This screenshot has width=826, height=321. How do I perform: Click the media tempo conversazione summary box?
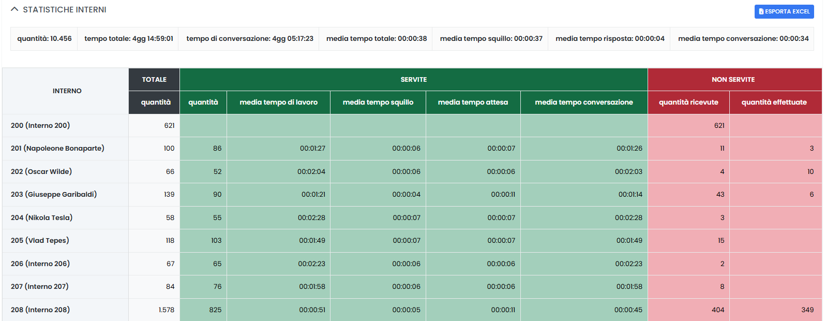pos(743,39)
